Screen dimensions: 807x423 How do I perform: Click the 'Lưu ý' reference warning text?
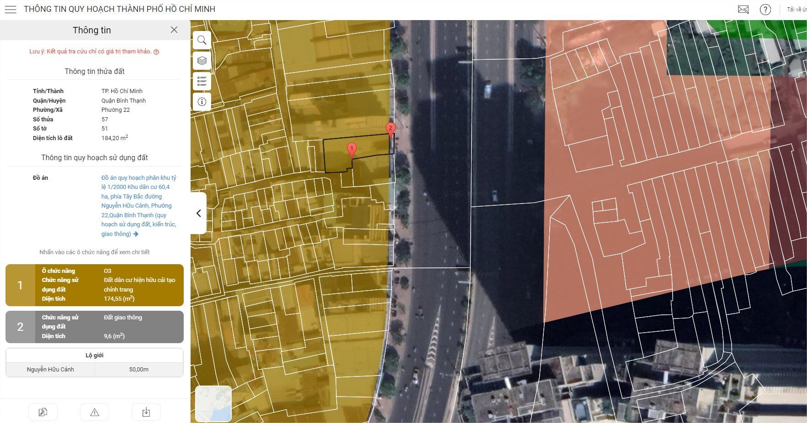tap(90, 52)
